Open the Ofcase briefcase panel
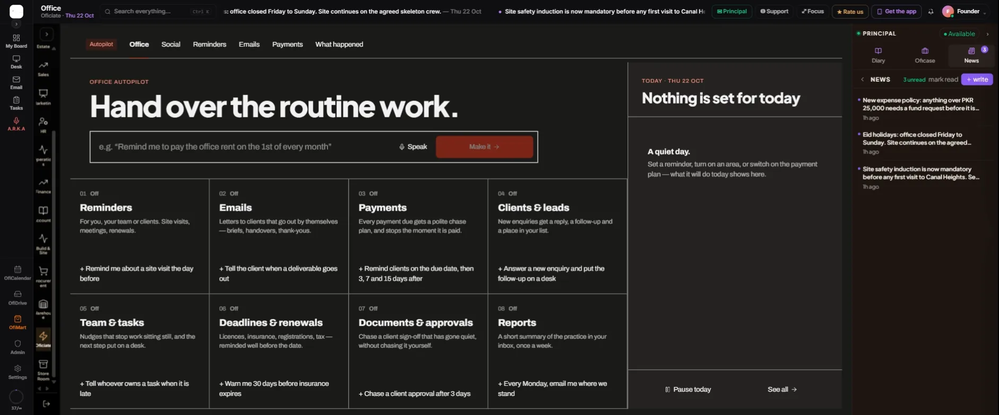 click(x=925, y=55)
